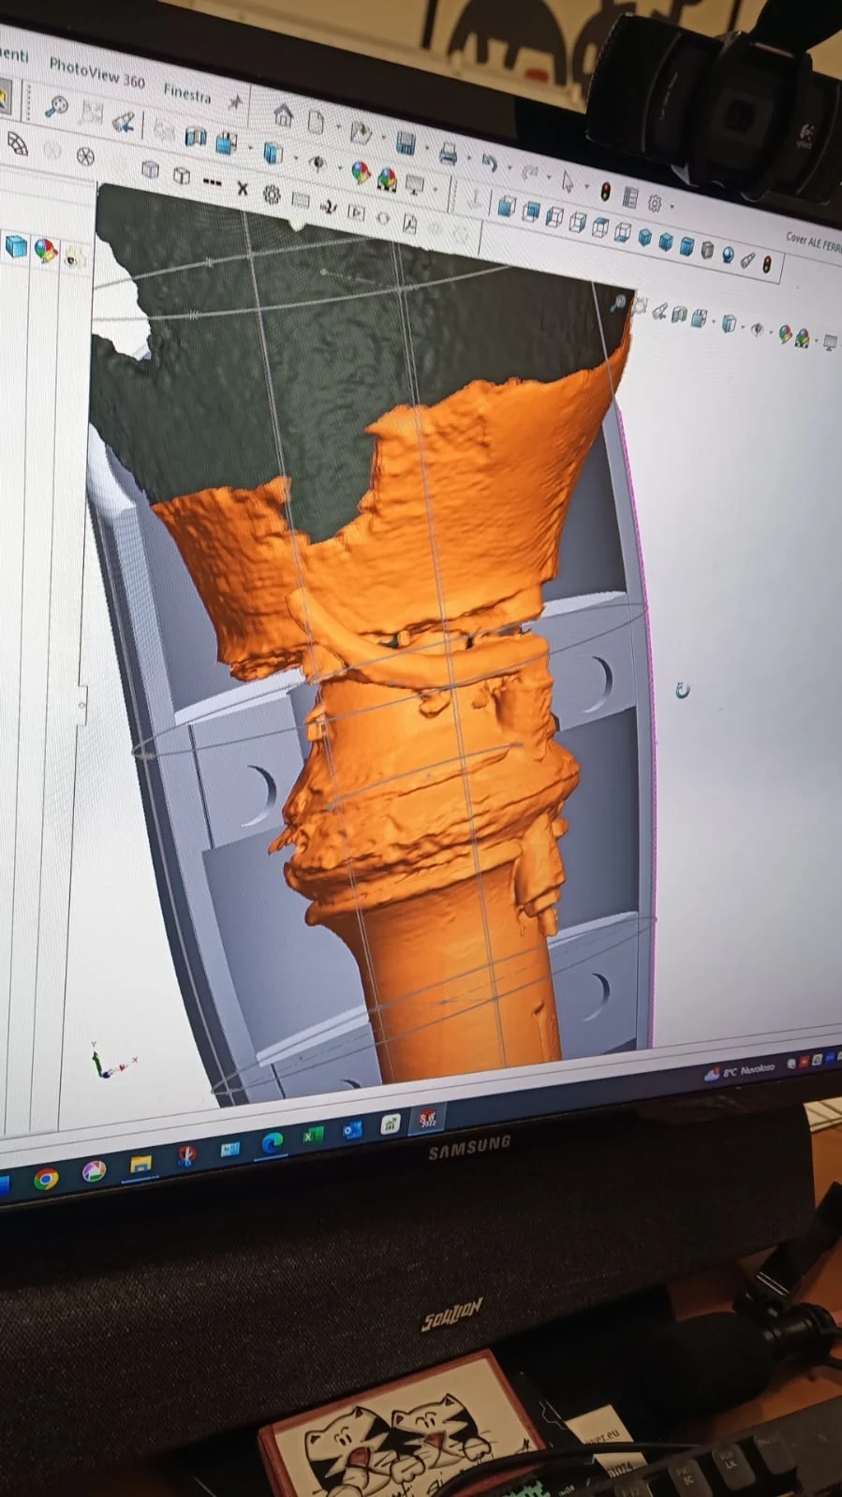Click the 8°C Nuvoloso weather widget
Image resolution: width=842 pixels, height=1497 pixels.
pos(740,1071)
